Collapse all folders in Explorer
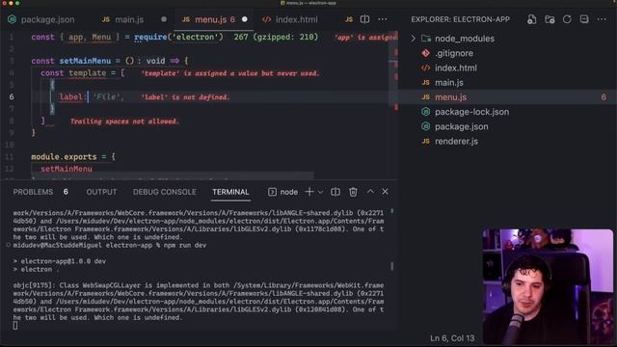This screenshot has width=617, height=347. tap(584, 19)
